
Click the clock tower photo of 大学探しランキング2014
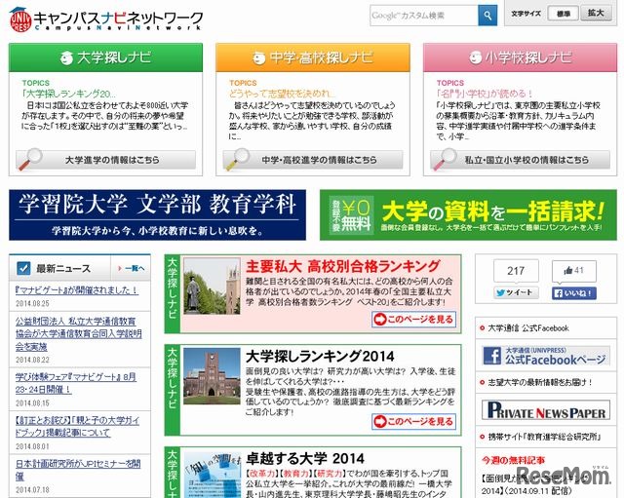coord(213,376)
